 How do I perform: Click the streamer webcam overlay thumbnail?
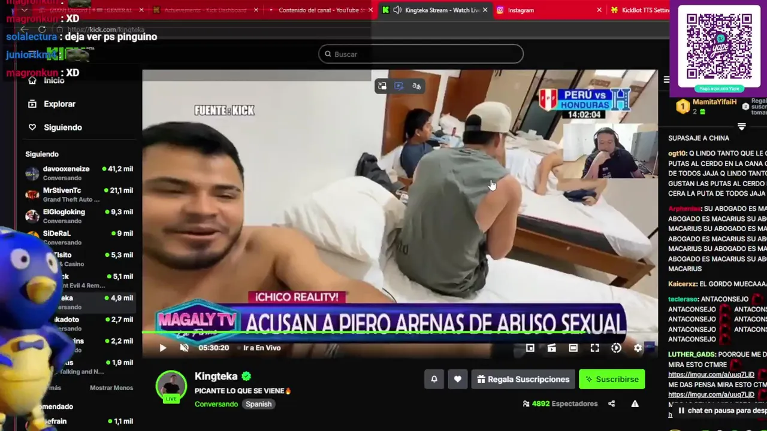[611, 151]
